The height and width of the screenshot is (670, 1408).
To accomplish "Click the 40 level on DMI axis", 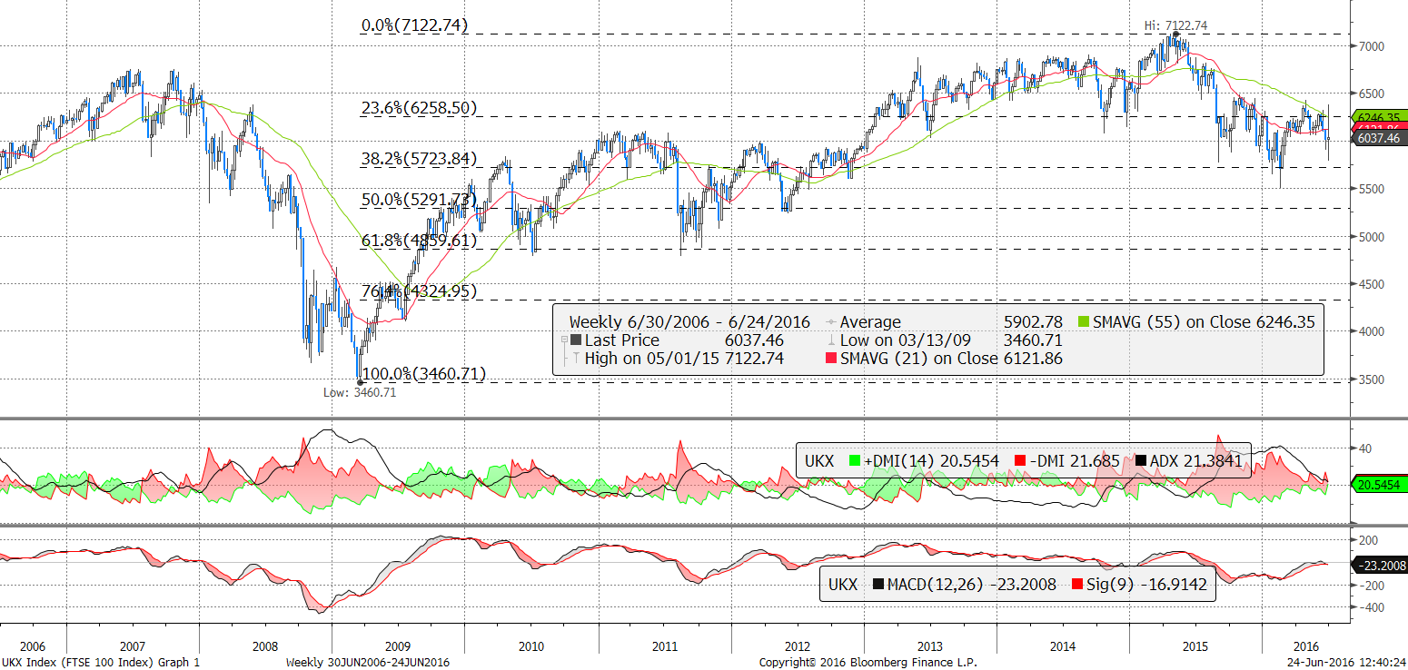I will tap(1366, 448).
